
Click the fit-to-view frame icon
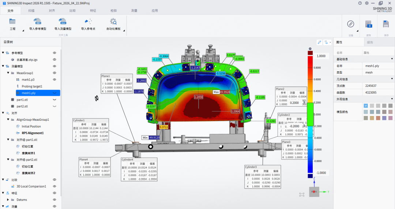[302, 194]
